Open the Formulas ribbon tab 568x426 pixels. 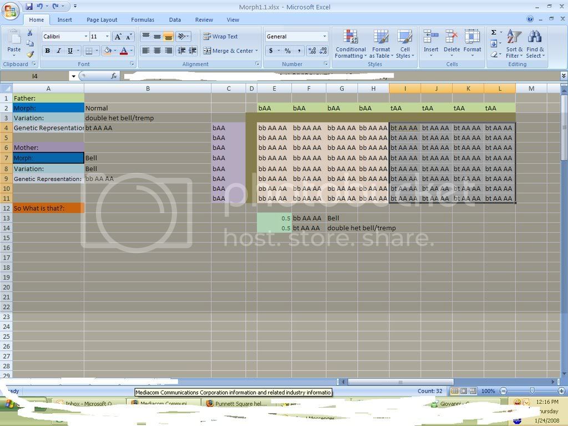(143, 20)
